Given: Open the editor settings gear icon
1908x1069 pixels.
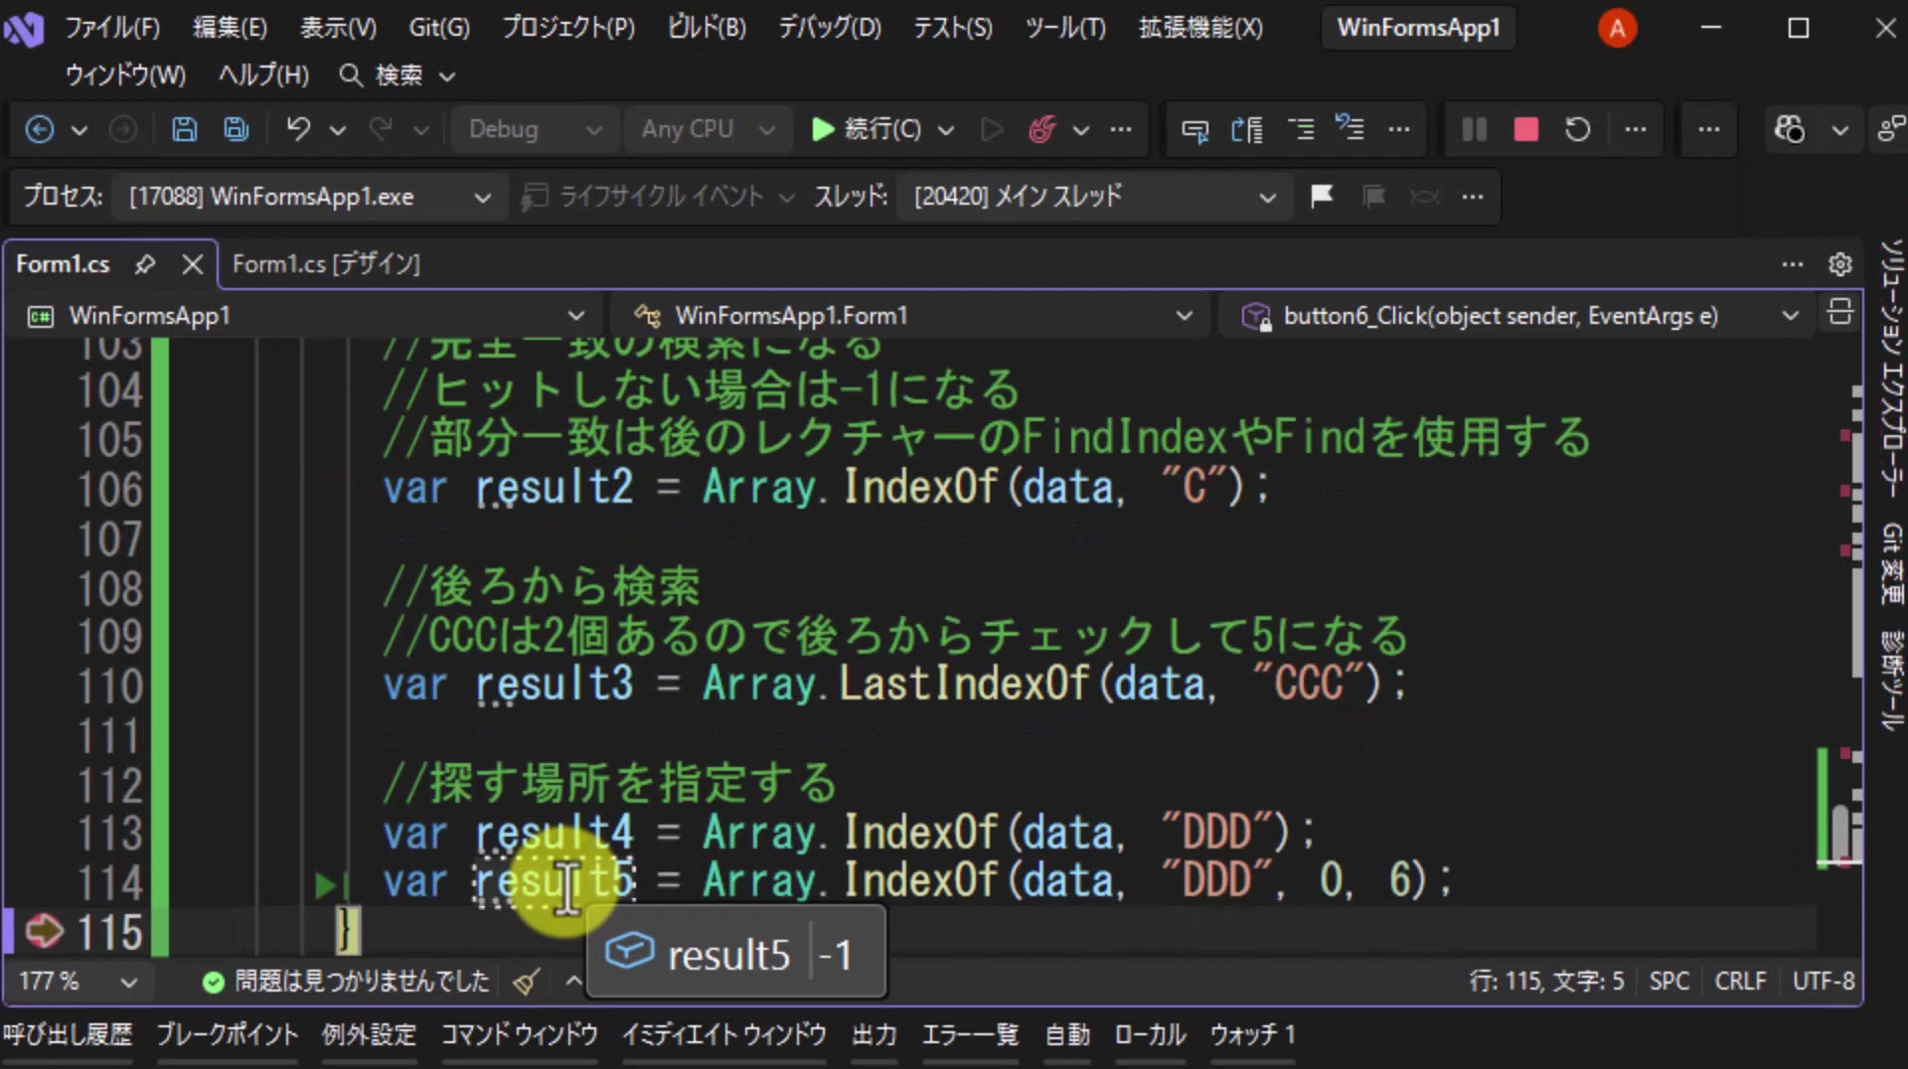Looking at the screenshot, I should 1840,264.
